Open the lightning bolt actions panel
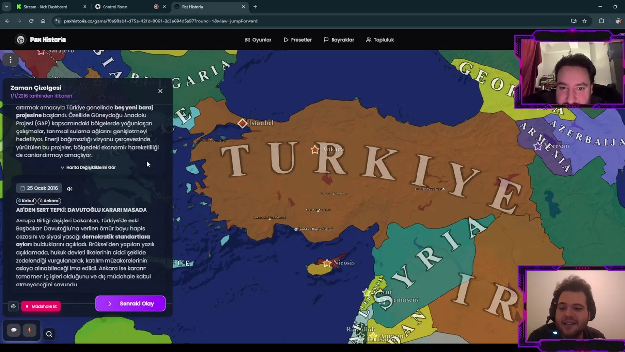 coord(29,330)
